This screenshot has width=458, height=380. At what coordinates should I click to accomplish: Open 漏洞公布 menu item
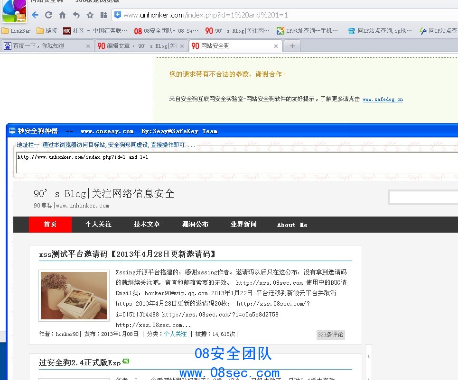tap(195, 224)
